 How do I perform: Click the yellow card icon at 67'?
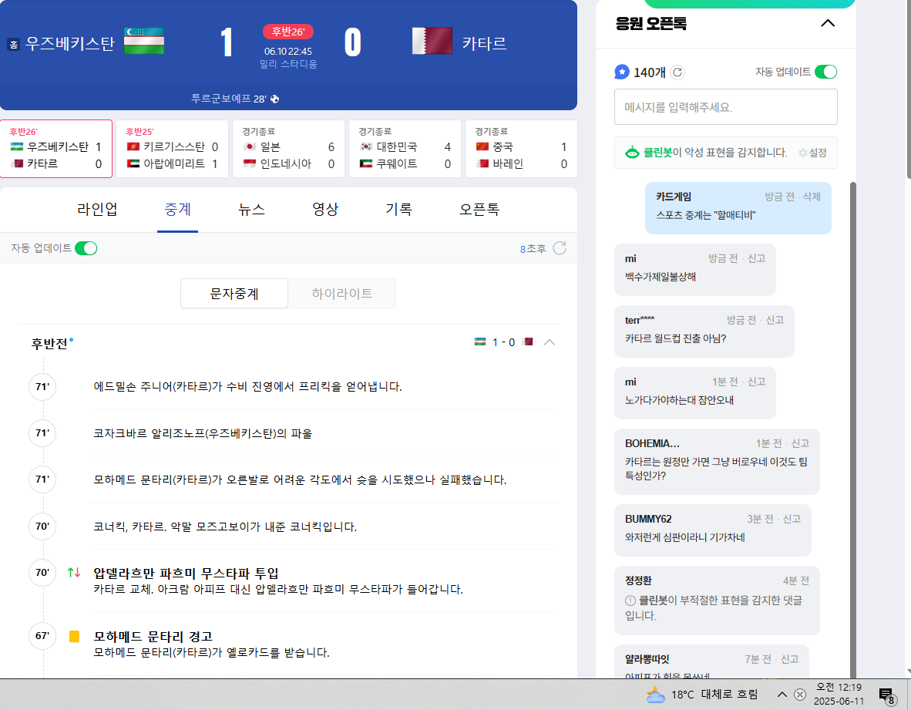click(74, 637)
